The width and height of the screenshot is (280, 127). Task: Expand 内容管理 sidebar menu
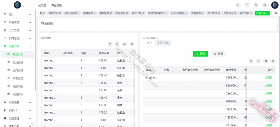point(17,22)
